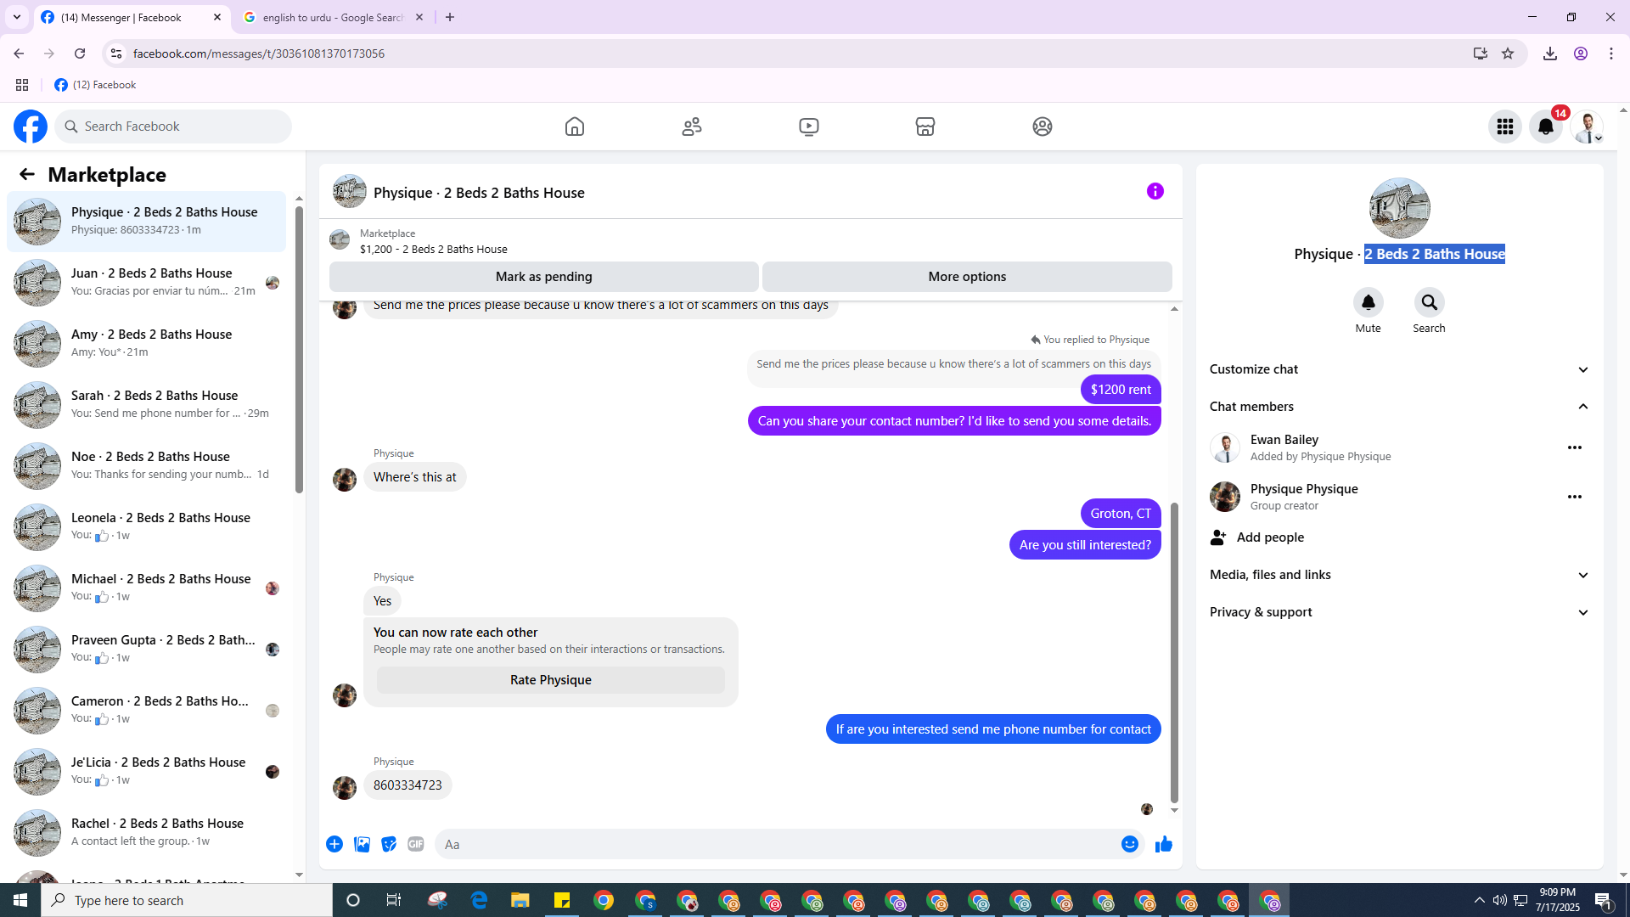
Task: Show hidden system tray icons
Action: click(1480, 901)
